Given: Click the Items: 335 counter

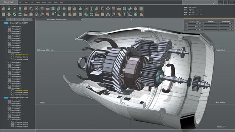Looking at the screenshot, I should click(221, 127).
